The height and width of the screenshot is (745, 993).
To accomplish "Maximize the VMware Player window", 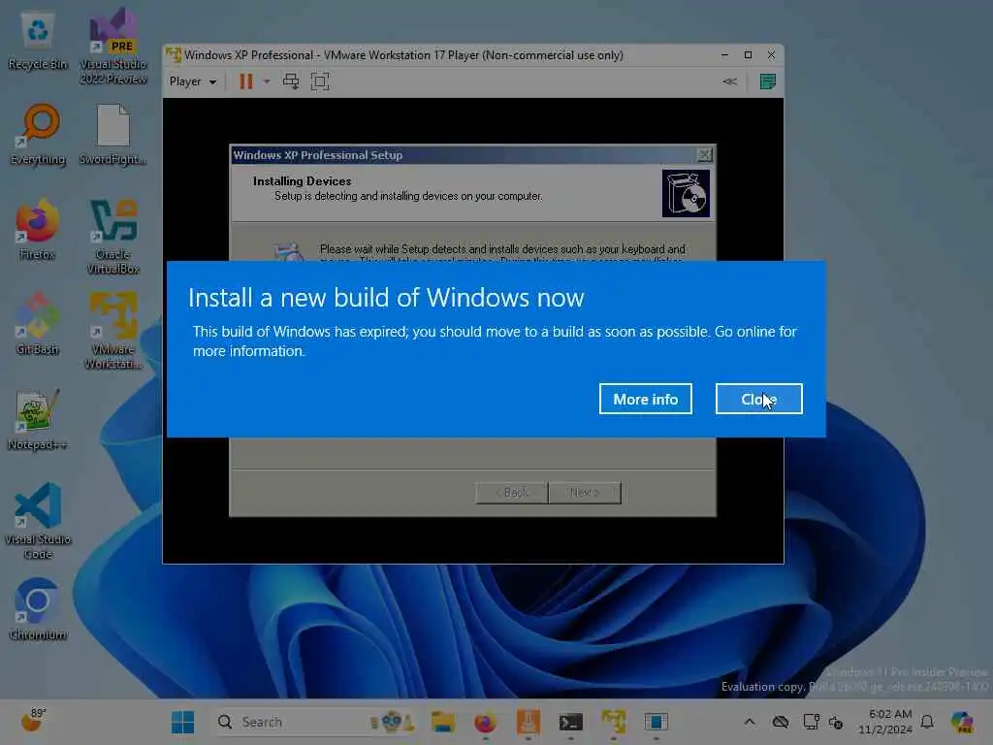I will 748,55.
